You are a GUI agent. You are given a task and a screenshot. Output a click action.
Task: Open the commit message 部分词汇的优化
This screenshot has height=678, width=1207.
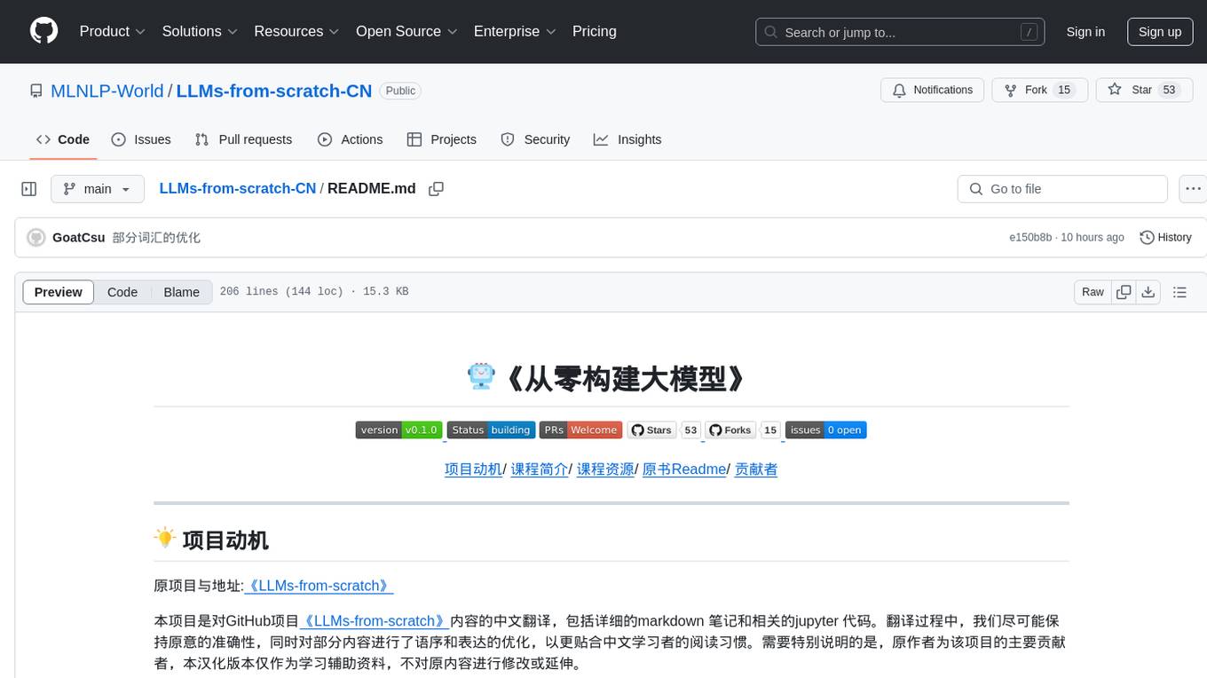(x=156, y=238)
